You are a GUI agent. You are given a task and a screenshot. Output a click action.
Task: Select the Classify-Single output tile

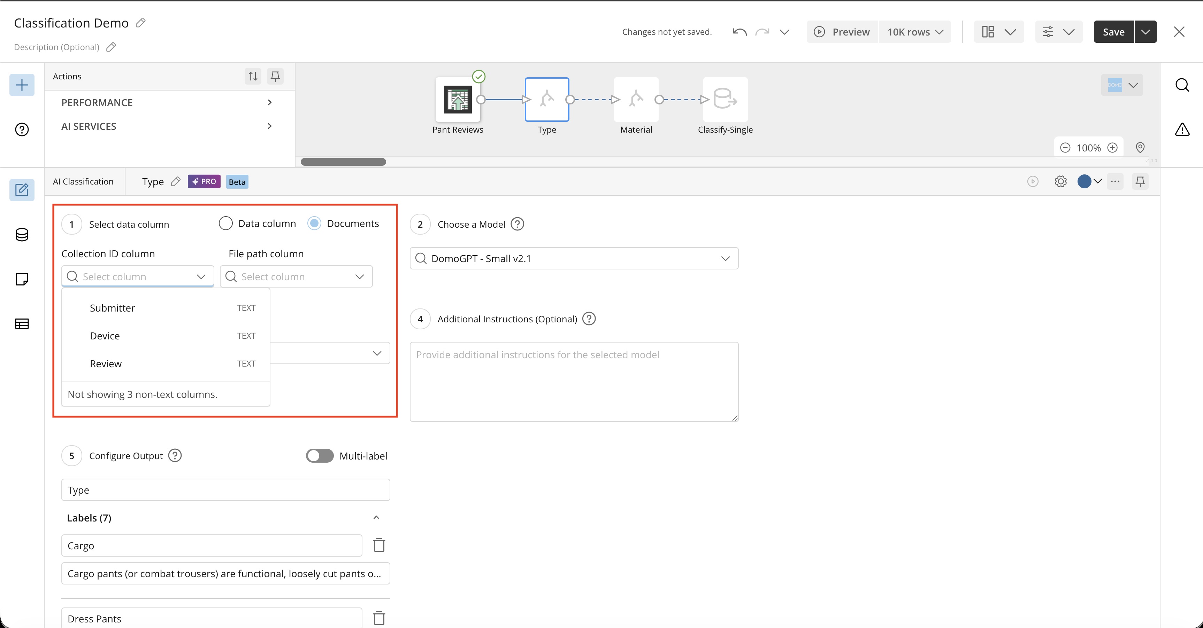pyautogui.click(x=725, y=99)
